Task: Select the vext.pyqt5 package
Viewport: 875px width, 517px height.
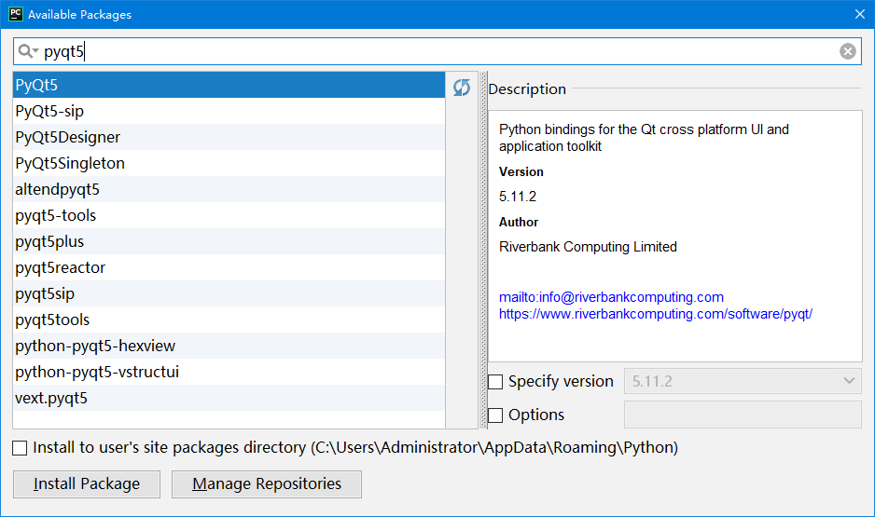Action: pos(229,398)
